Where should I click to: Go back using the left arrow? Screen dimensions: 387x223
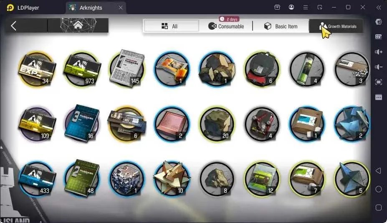pos(14,26)
